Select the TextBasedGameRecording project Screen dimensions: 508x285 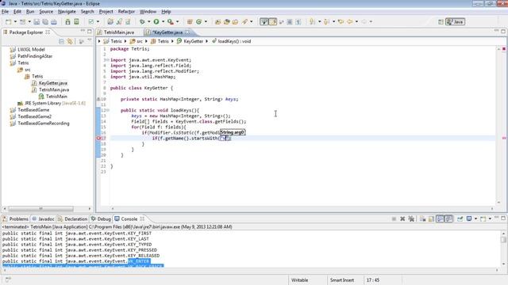[44, 123]
